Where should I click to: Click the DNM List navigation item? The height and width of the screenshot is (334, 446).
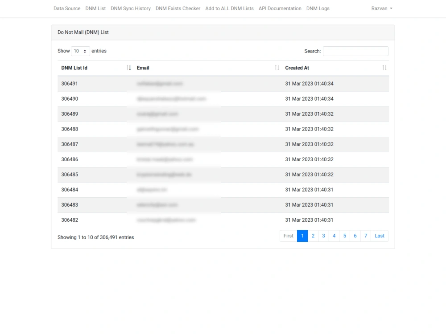(95, 8)
